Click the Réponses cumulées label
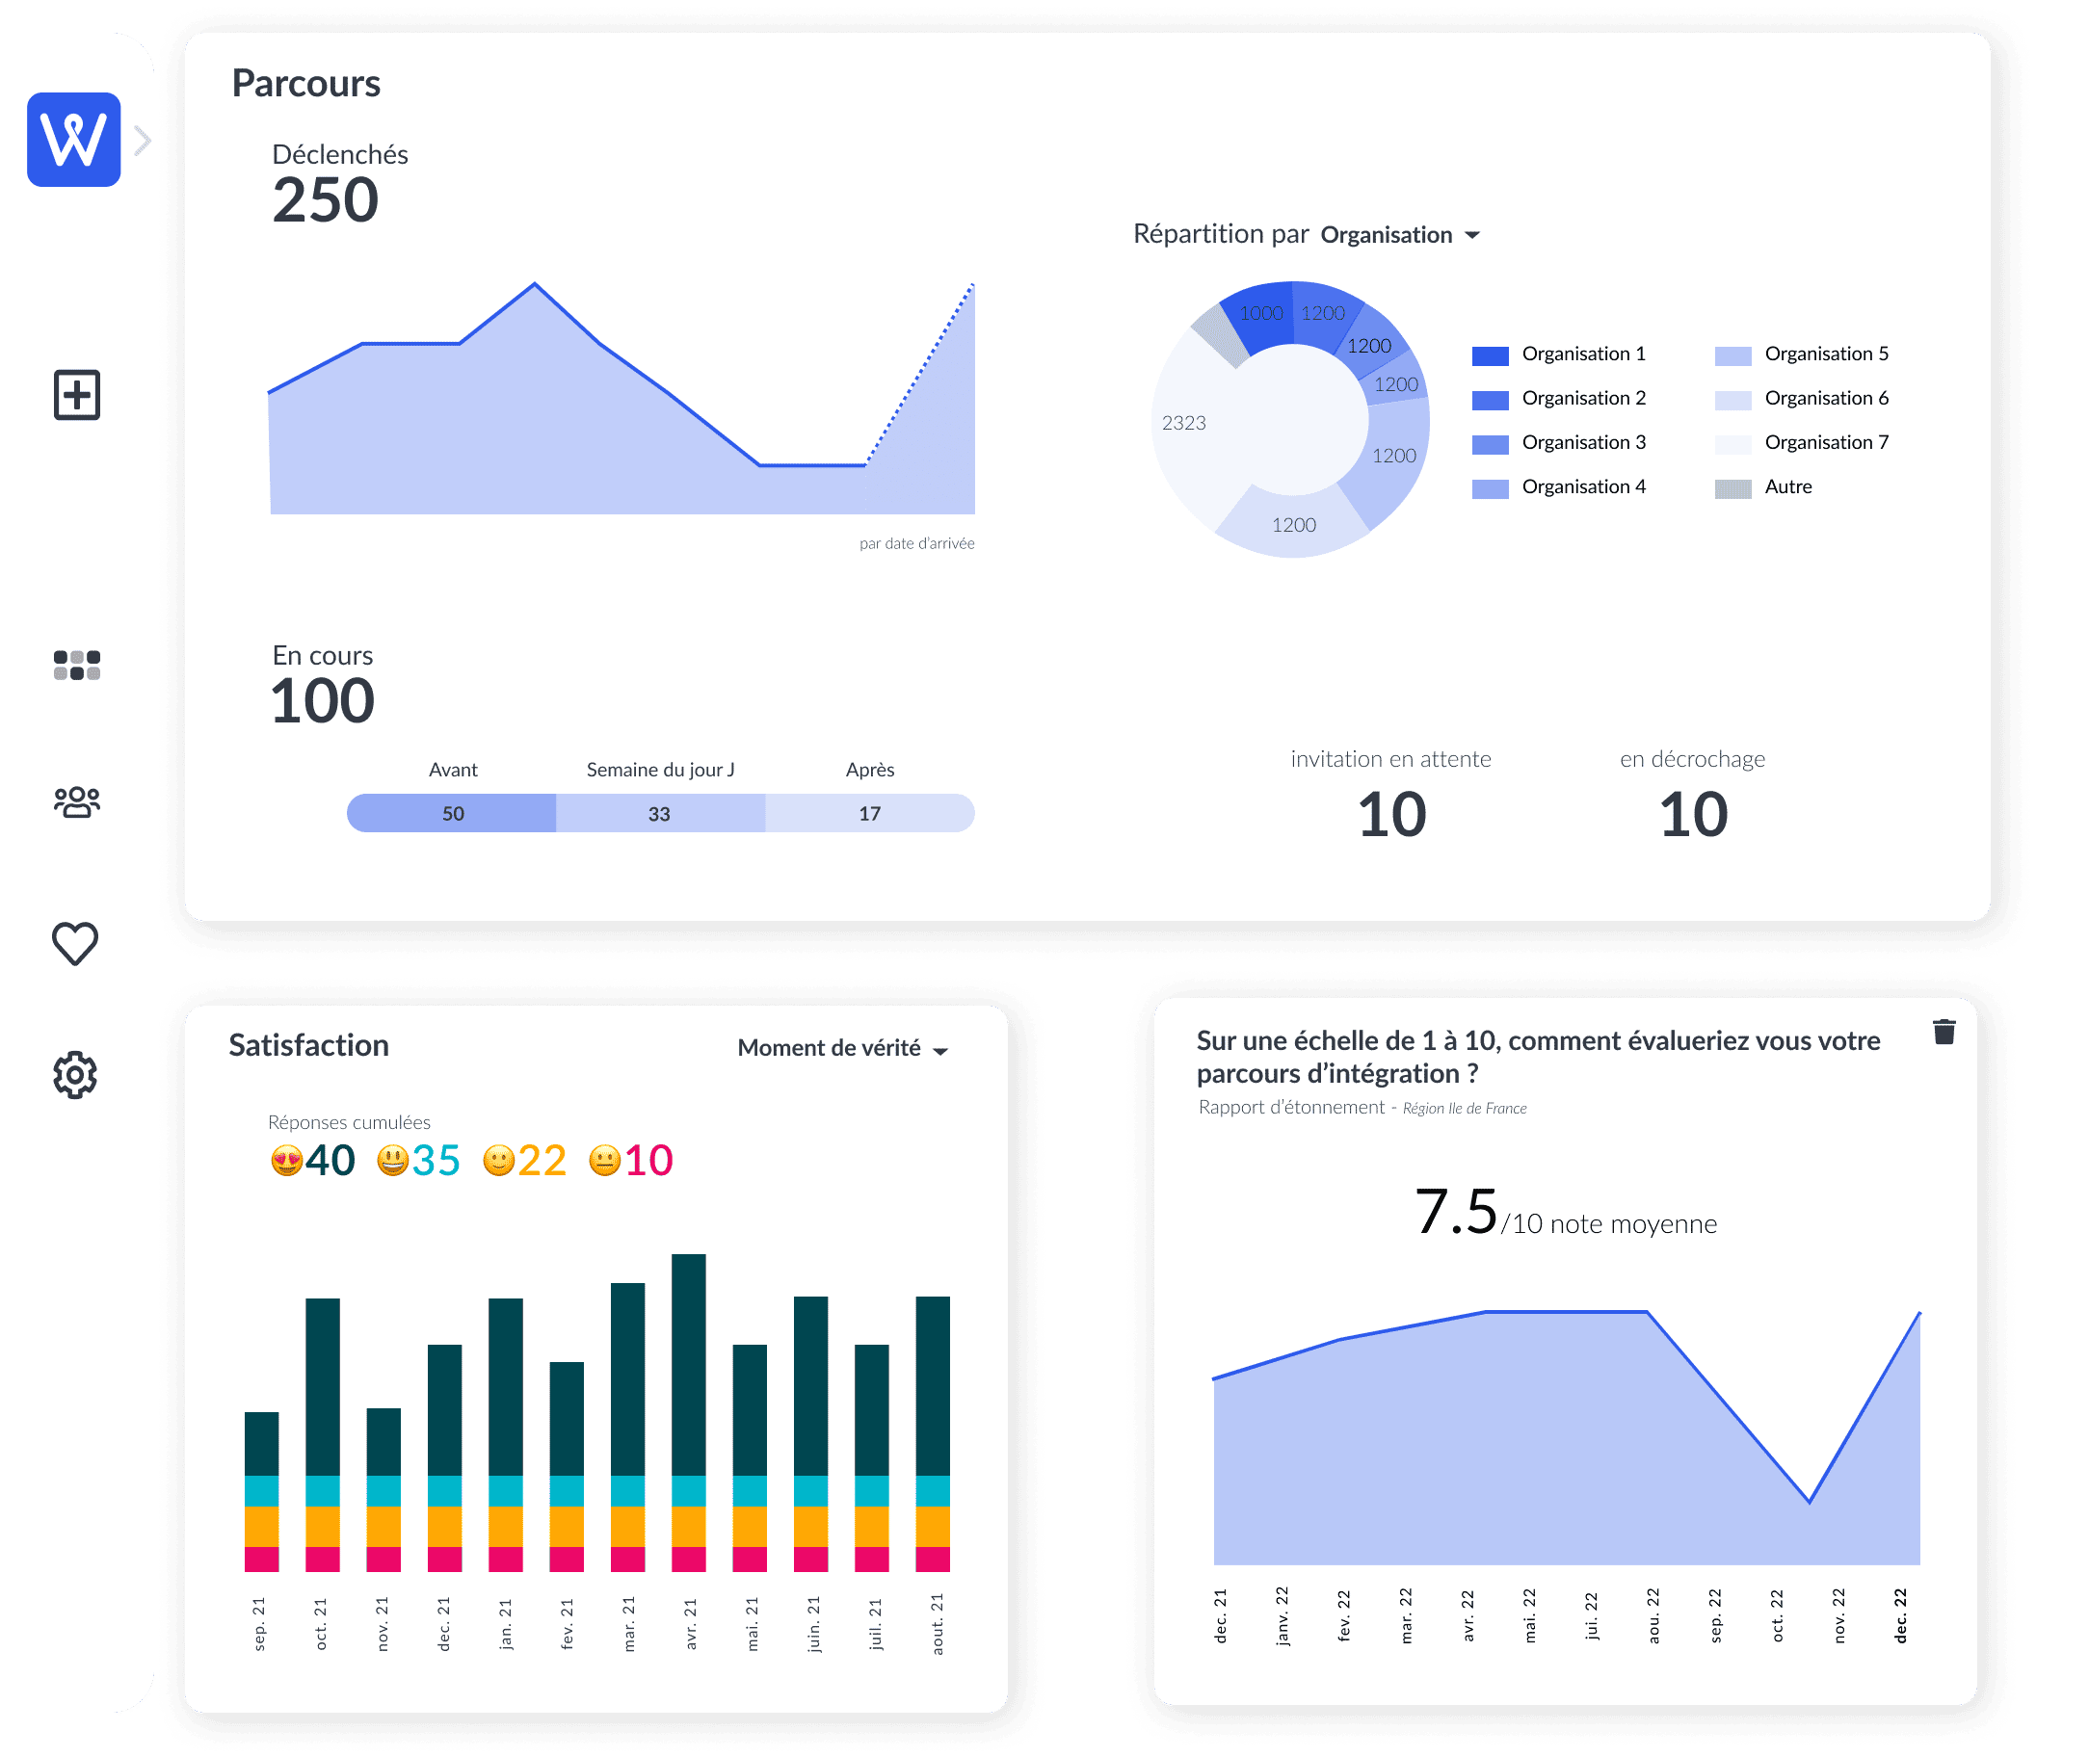 click(x=350, y=1122)
